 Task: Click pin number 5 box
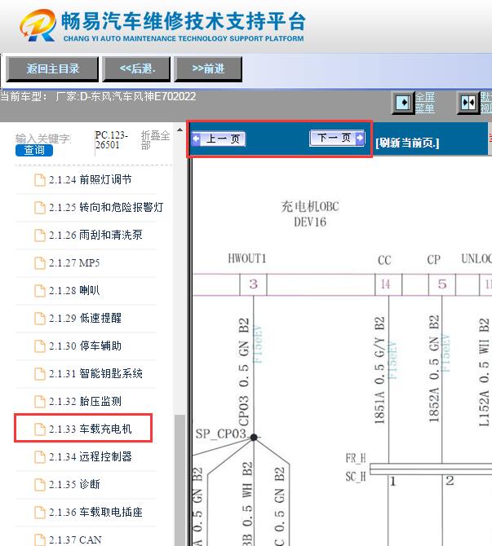point(441,284)
